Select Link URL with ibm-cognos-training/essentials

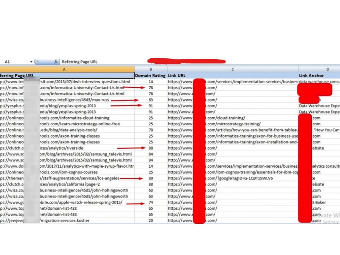233,172
